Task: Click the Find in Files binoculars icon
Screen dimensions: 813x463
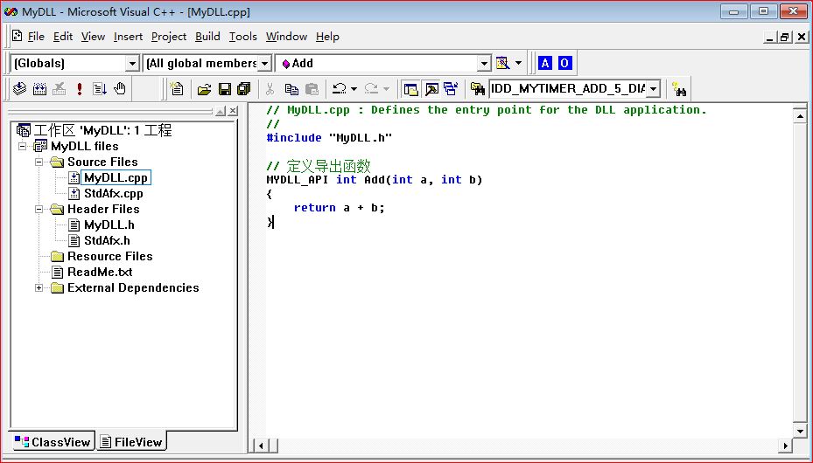Action: (x=477, y=89)
